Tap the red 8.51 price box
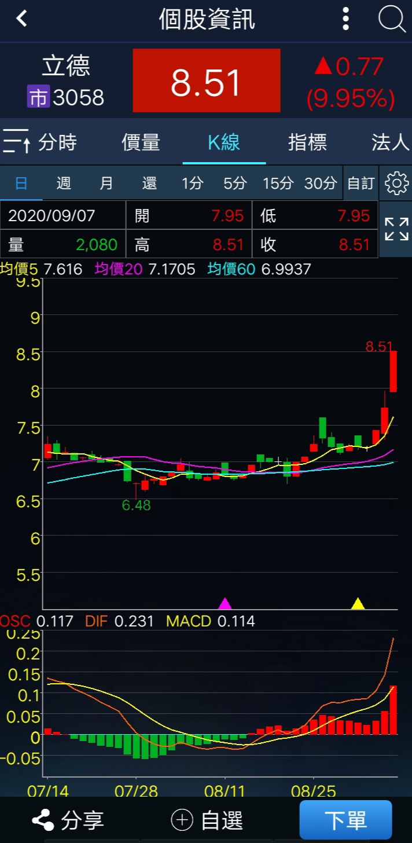Screen dimensions: 412x843 [x=207, y=81]
